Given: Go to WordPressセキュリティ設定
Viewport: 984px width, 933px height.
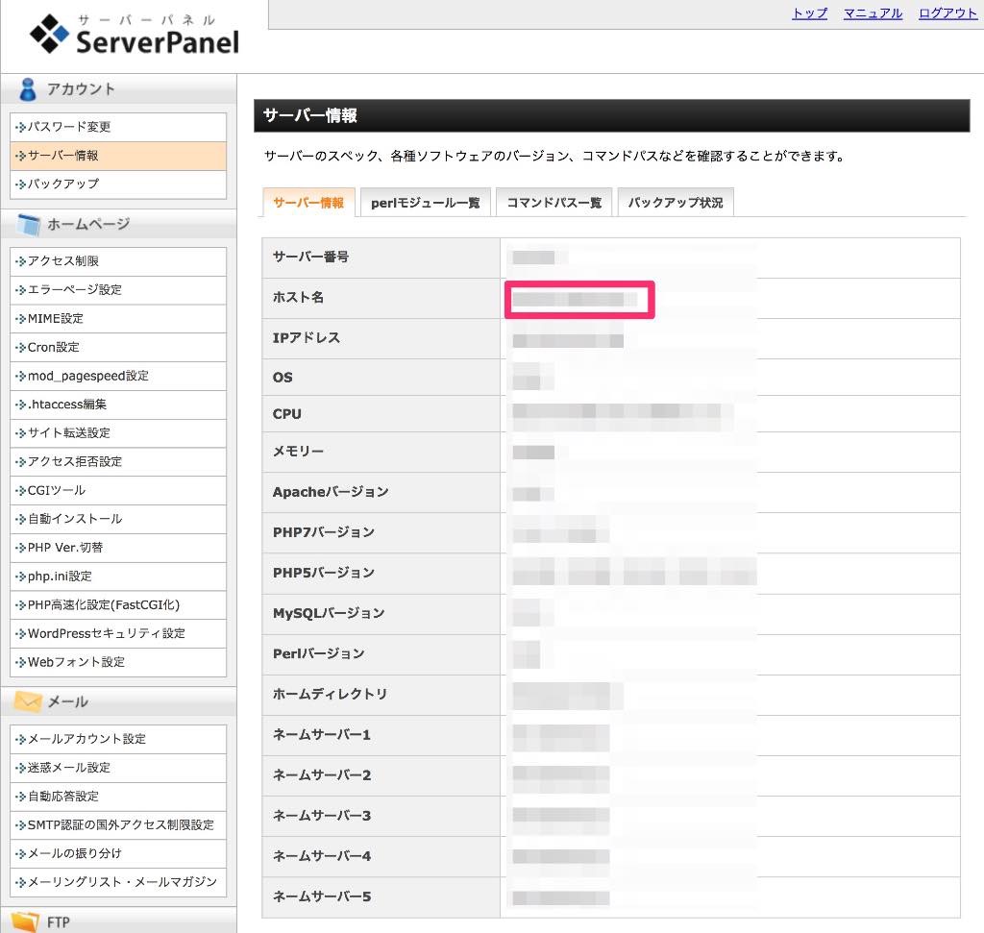Looking at the screenshot, I should pyautogui.click(x=106, y=633).
